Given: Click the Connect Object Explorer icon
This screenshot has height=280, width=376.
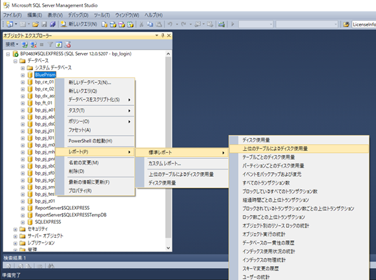Looking at the screenshot, I should click(25, 44).
